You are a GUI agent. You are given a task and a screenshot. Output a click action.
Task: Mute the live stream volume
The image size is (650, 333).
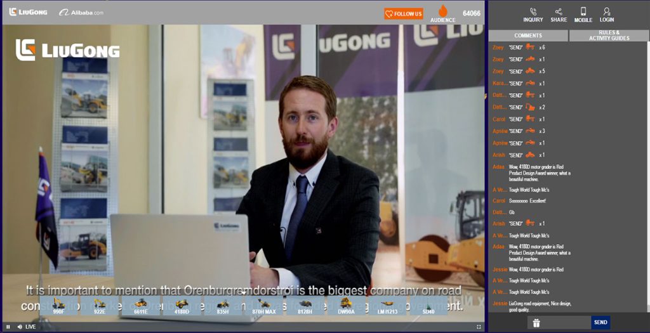pos(20,327)
